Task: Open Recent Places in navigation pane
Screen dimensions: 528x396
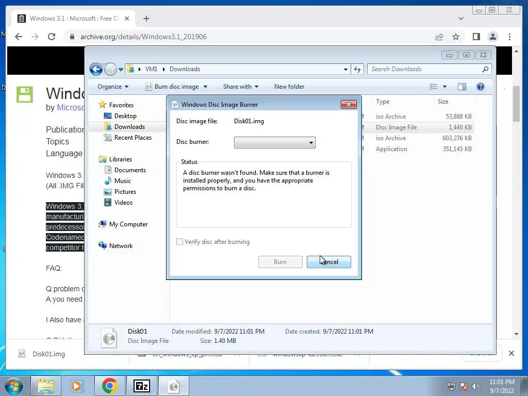Action: tap(128, 137)
